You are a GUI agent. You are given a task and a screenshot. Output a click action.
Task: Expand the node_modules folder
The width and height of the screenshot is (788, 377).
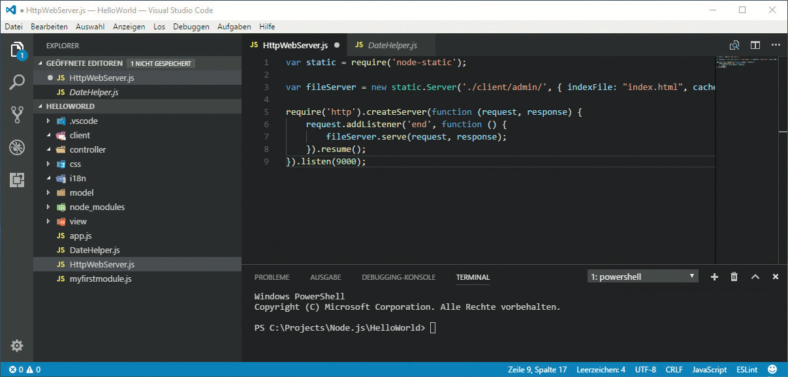click(x=97, y=207)
